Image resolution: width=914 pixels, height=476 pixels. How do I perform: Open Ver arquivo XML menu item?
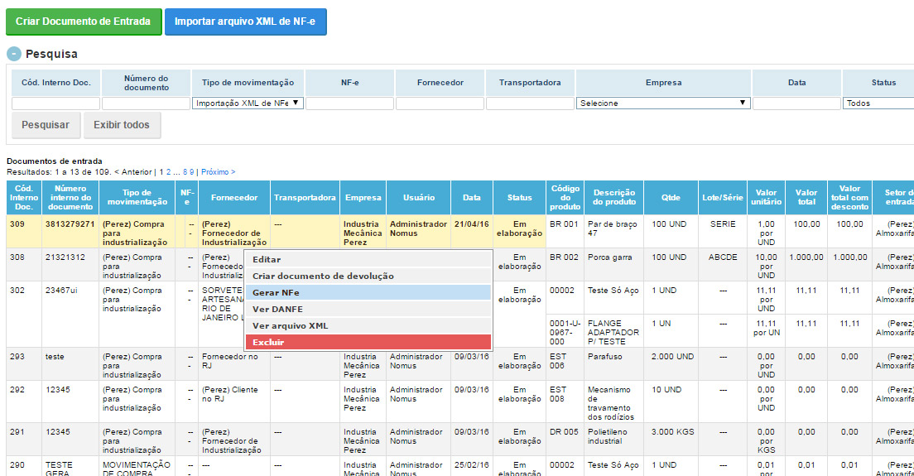pos(368,325)
